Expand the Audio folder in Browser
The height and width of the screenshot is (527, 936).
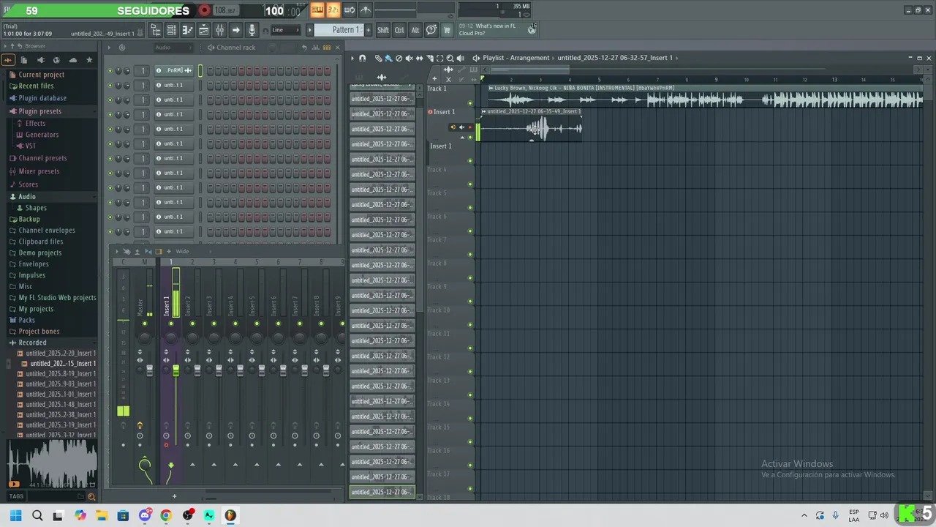(x=26, y=196)
